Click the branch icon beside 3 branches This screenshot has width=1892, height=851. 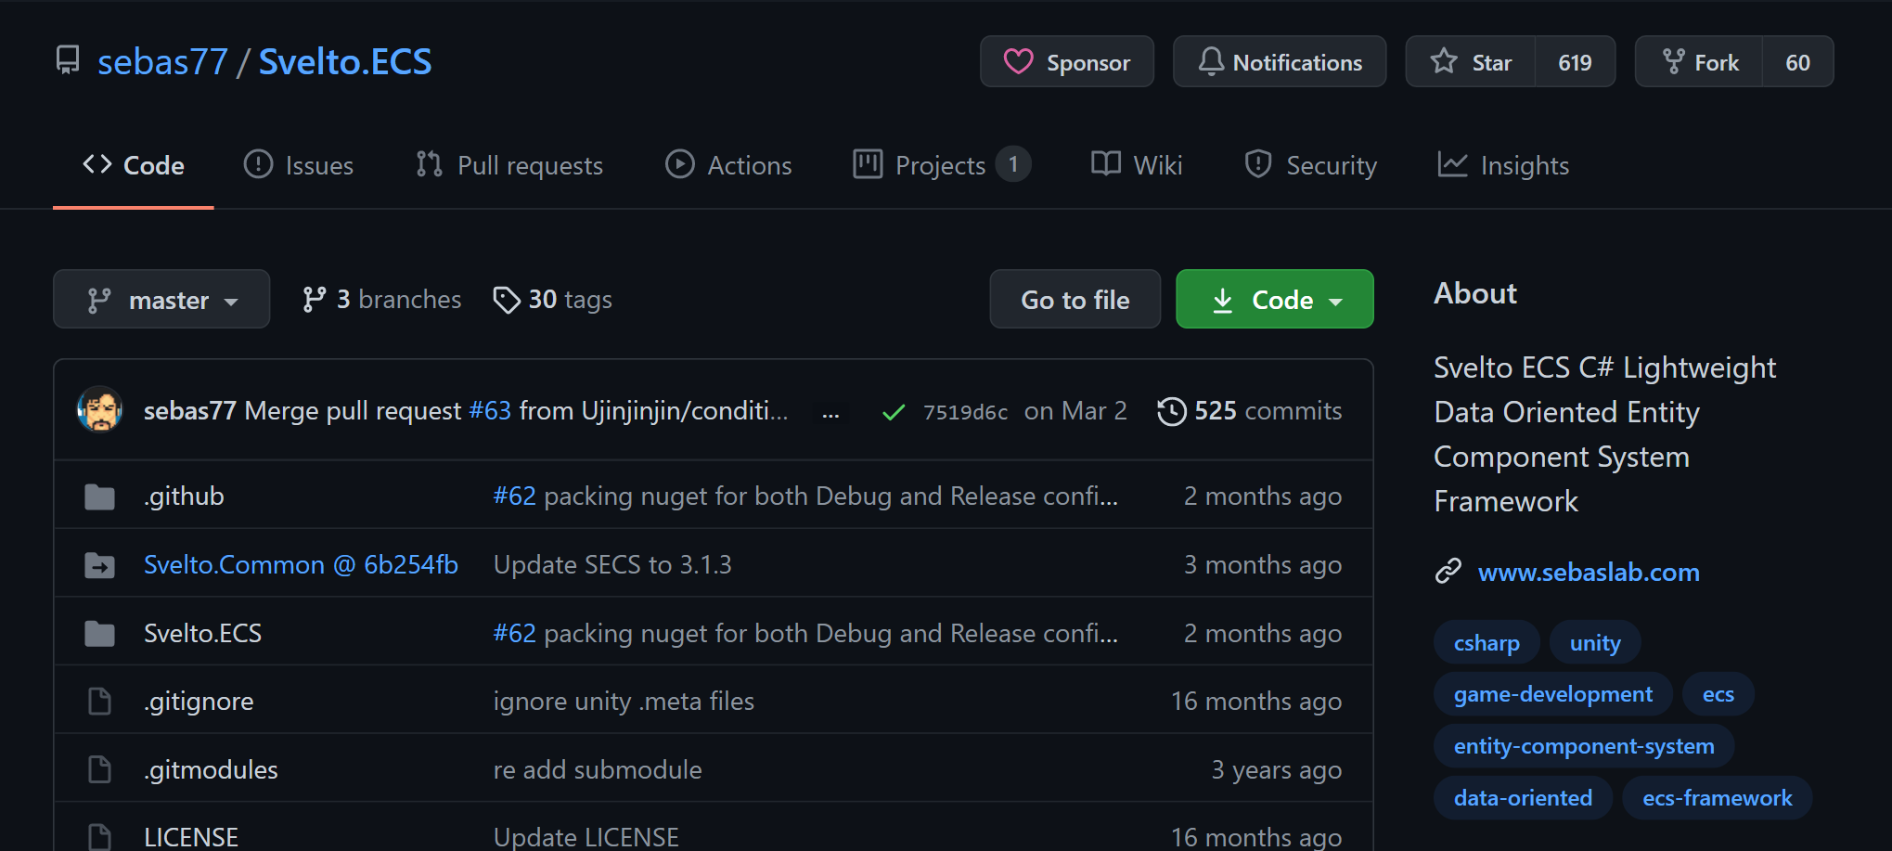(x=314, y=300)
